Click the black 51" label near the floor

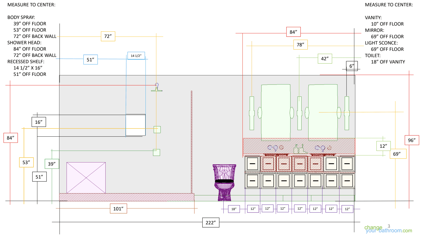pos(39,177)
